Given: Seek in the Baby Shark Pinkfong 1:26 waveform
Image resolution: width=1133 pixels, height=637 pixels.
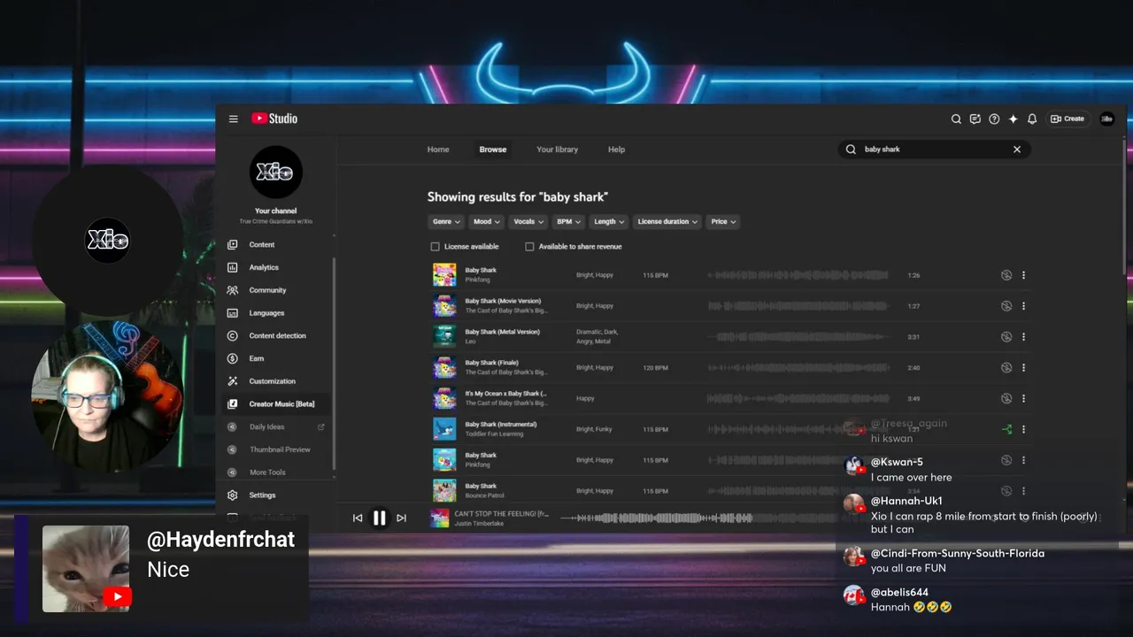Looking at the screenshot, I should pos(798,275).
